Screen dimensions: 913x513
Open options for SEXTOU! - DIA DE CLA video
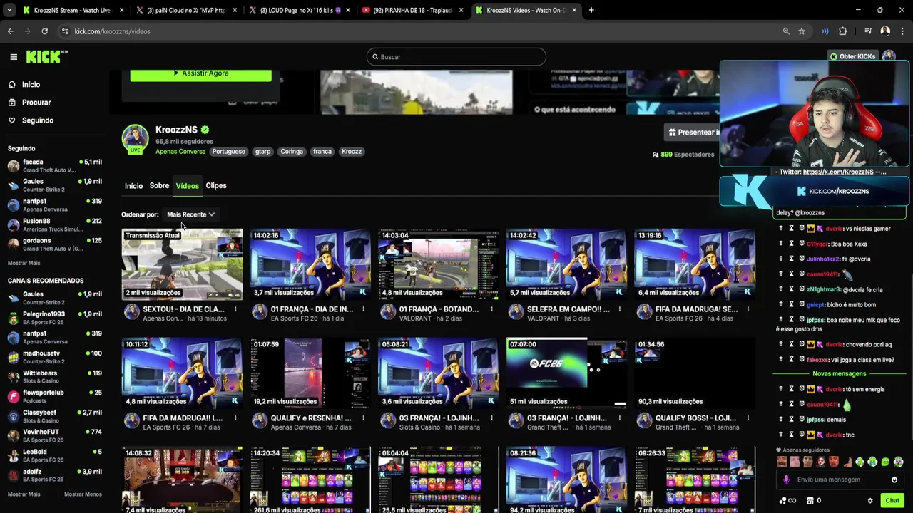[x=235, y=309]
